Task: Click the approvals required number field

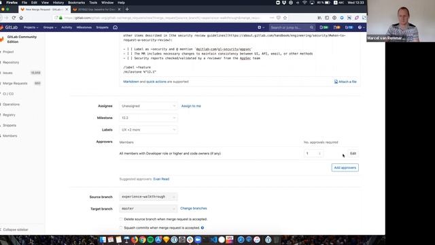Action: (x=313, y=153)
